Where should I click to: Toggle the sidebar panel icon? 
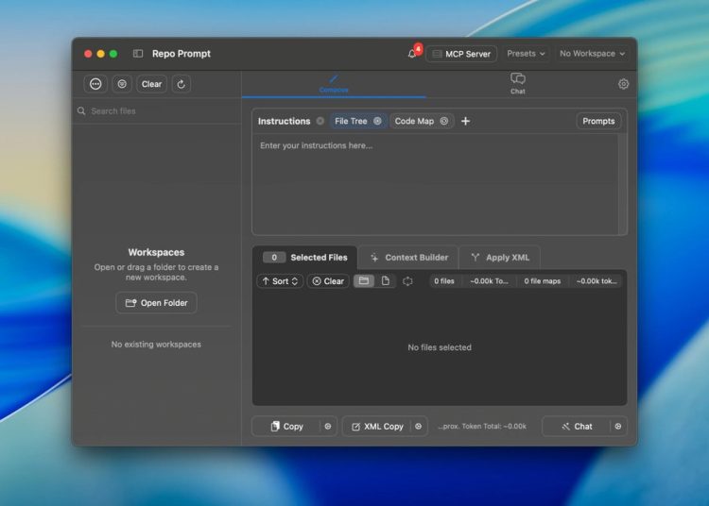point(138,54)
